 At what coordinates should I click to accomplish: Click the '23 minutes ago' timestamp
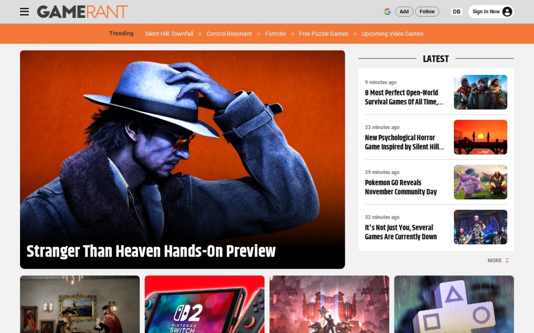point(382,127)
